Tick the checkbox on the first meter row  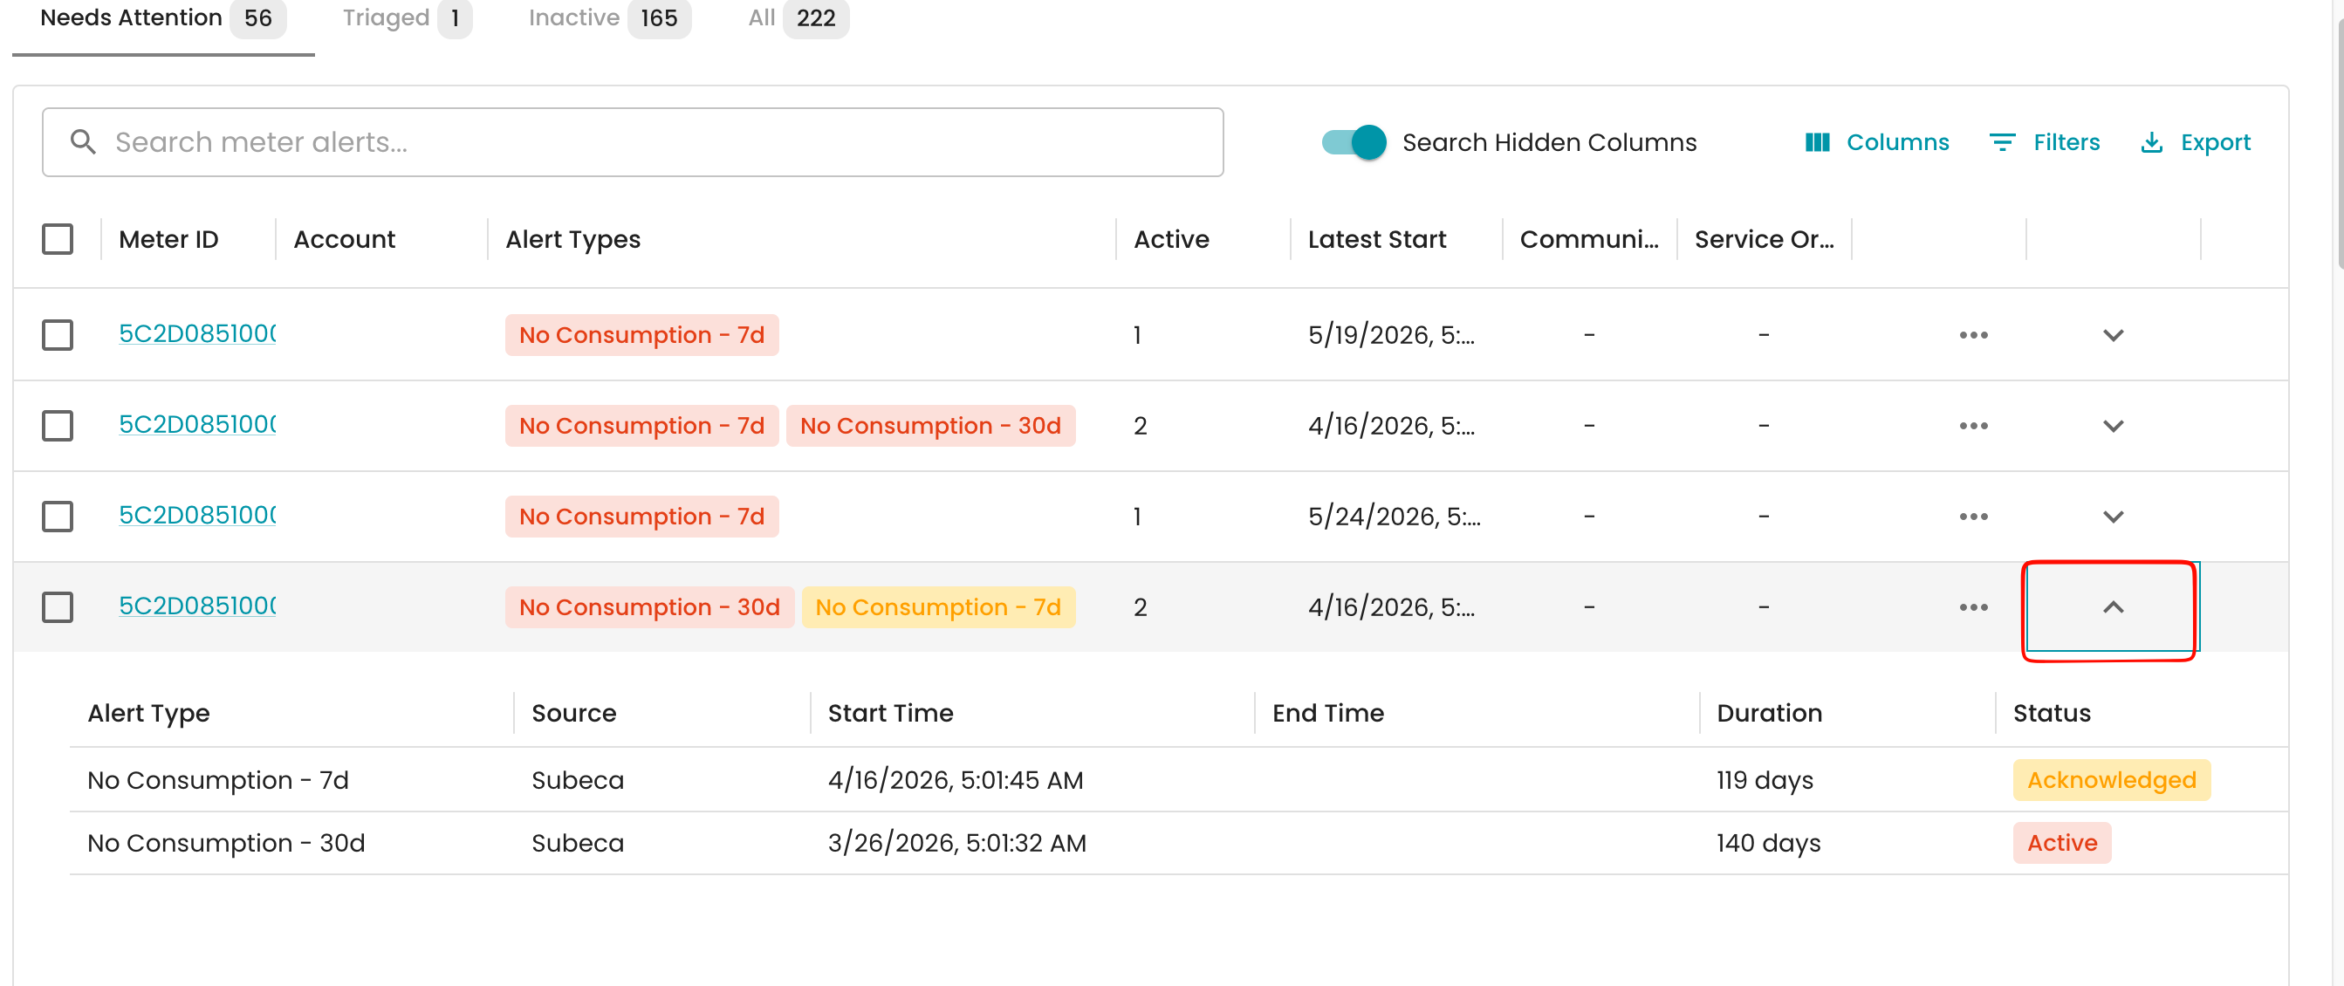point(58,335)
